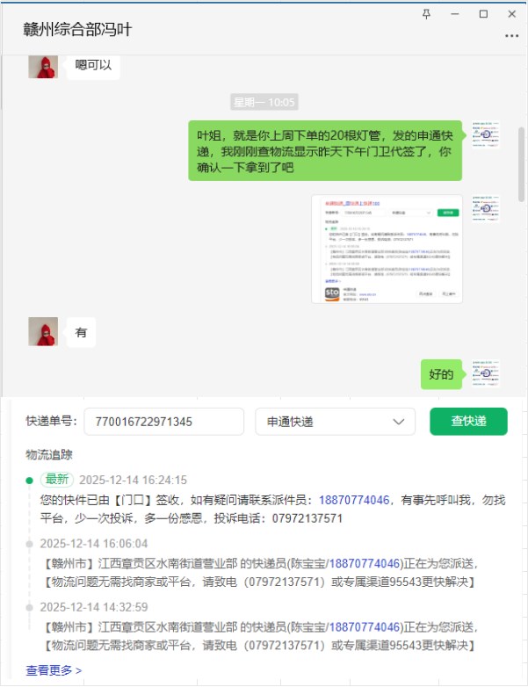Click phone link in the 16:06:04 entry
The image size is (528, 687).
[x=365, y=563]
